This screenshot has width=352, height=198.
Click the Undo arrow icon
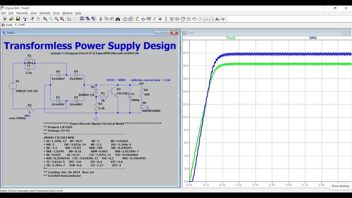pyautogui.click(x=194, y=19)
